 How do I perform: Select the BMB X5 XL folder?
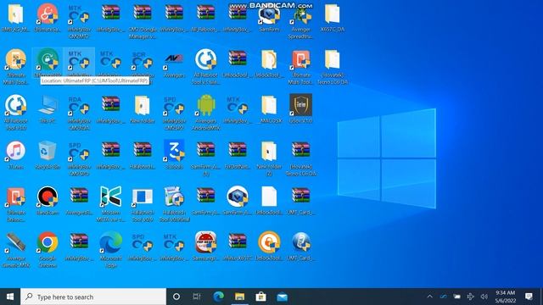point(15,18)
